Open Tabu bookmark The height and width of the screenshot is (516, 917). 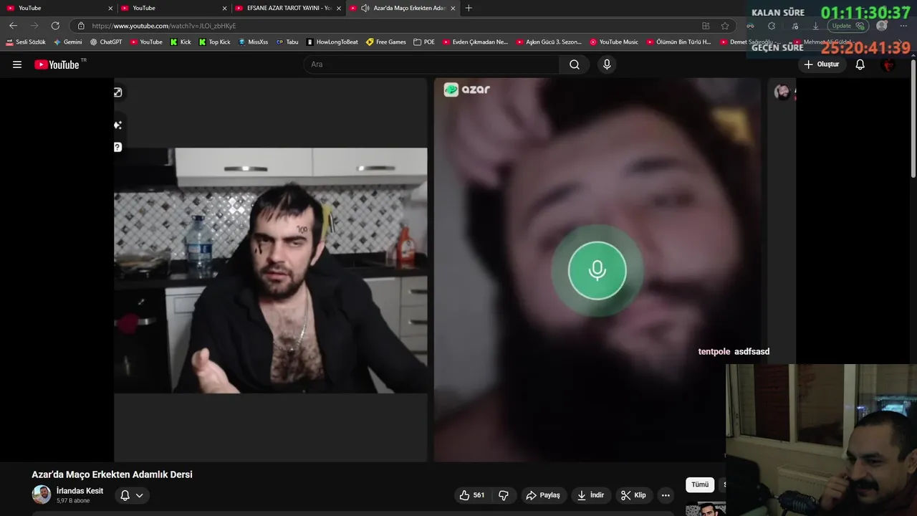click(287, 42)
